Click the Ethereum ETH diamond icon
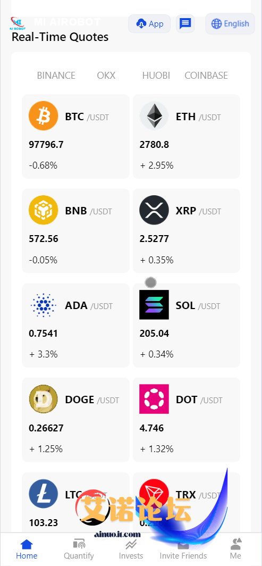Screen dimensions: 262x566 tap(154, 115)
